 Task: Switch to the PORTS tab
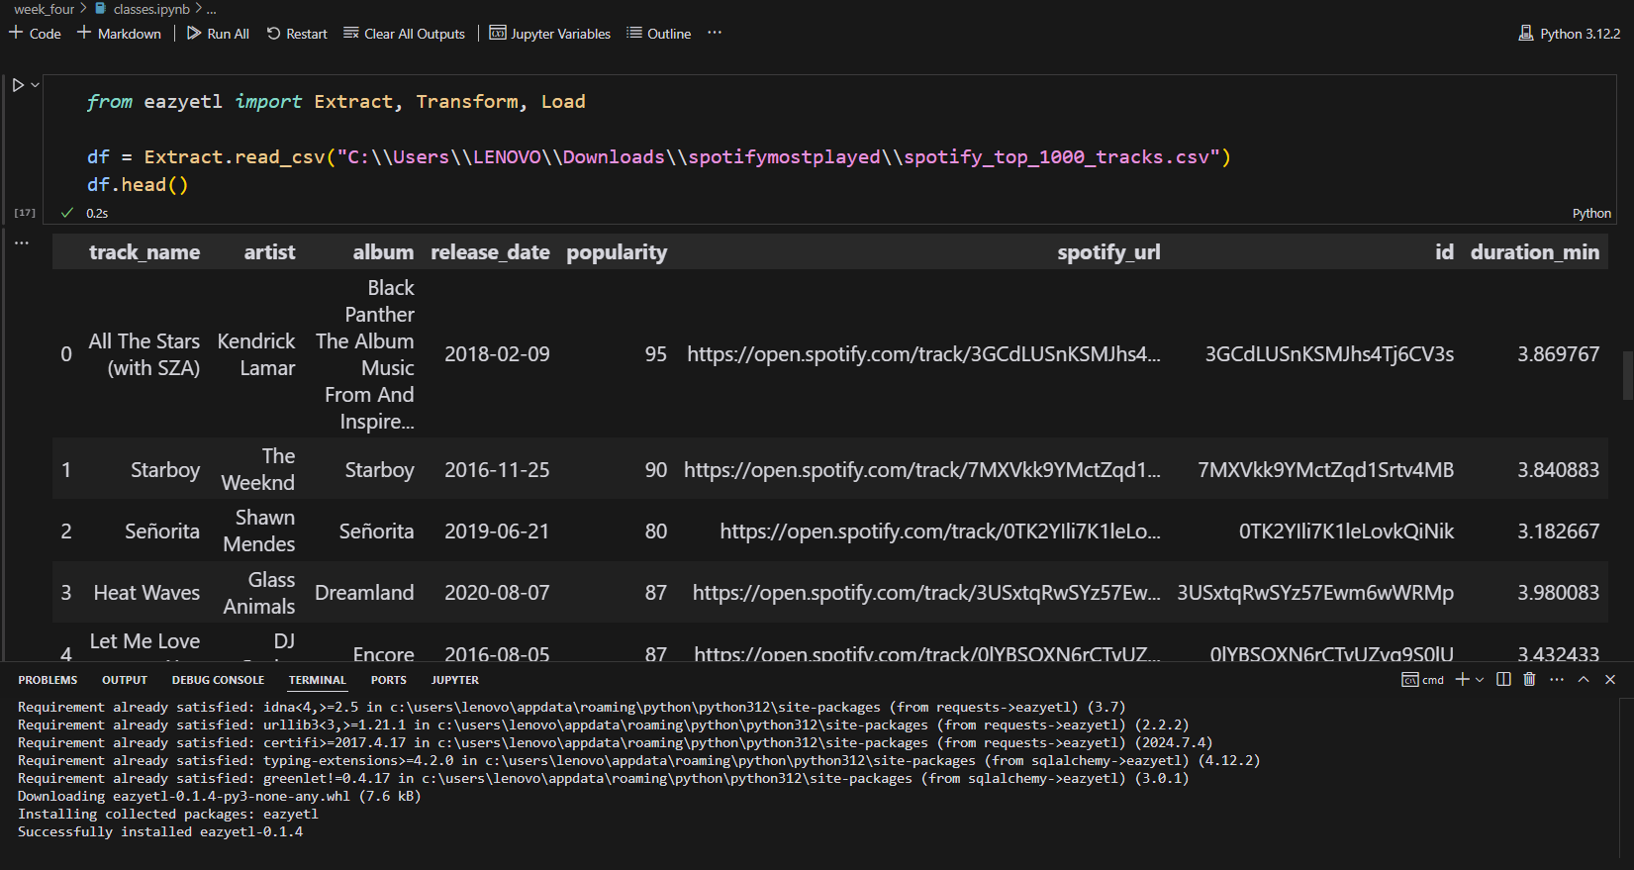tap(389, 680)
